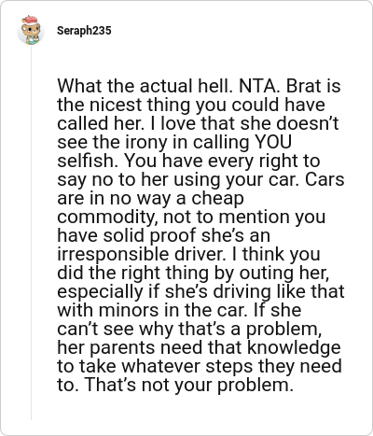Click the word "commodity" in the comment

105,218
